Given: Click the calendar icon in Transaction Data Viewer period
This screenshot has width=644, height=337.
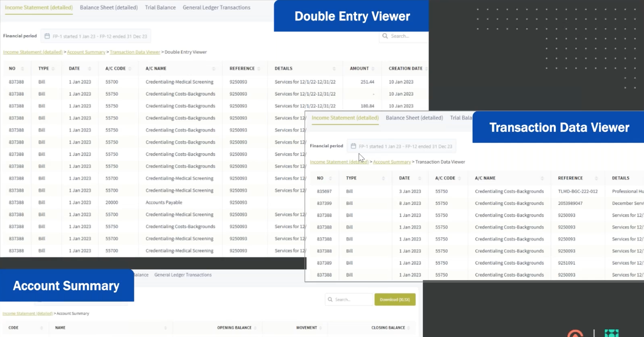Looking at the screenshot, I should point(353,146).
